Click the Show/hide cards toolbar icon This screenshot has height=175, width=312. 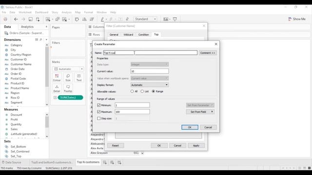[166, 19]
